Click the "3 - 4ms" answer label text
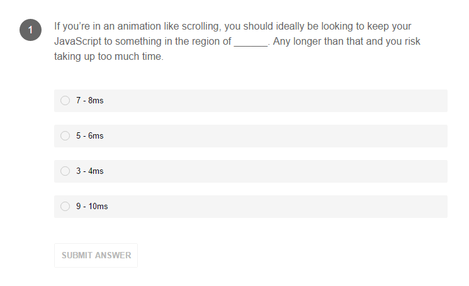The width and height of the screenshot is (469, 286). 89,171
